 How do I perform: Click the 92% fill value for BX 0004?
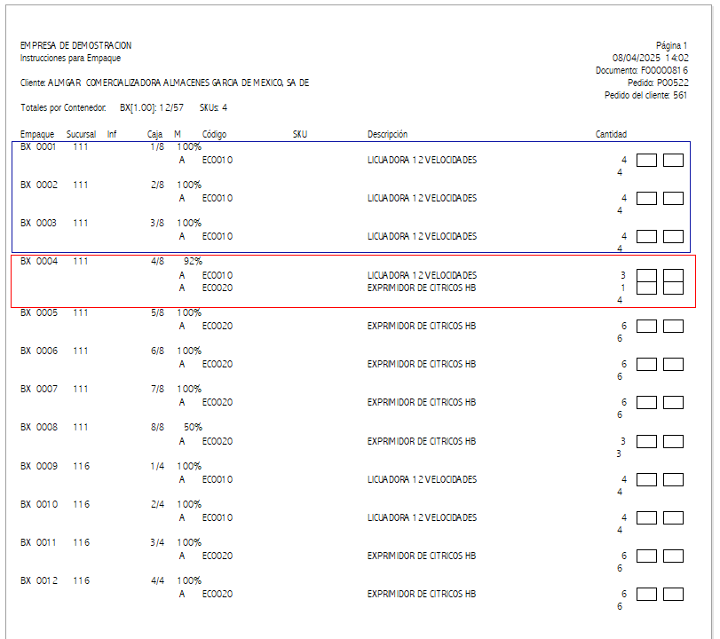pos(193,261)
